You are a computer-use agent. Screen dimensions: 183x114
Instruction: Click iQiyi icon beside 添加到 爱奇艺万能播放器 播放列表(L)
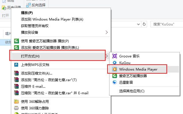click(16, 47)
